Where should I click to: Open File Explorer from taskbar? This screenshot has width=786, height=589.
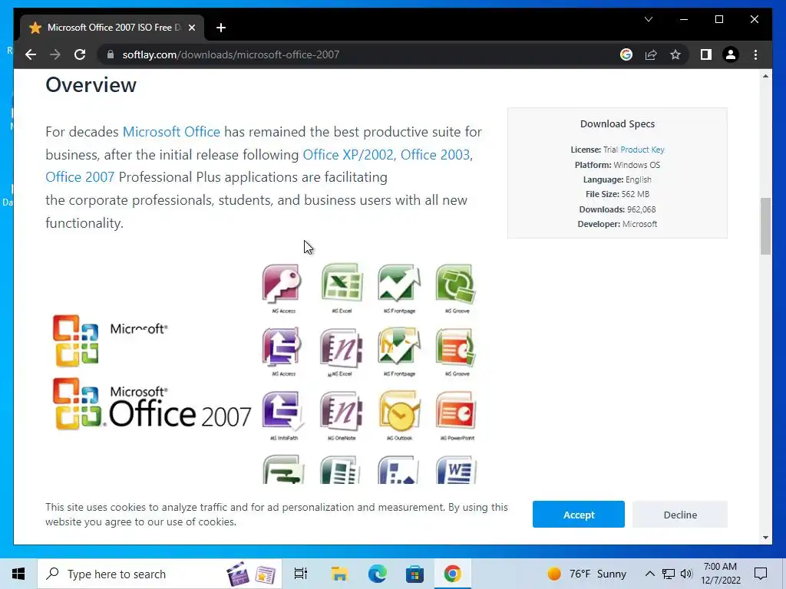[x=339, y=574]
